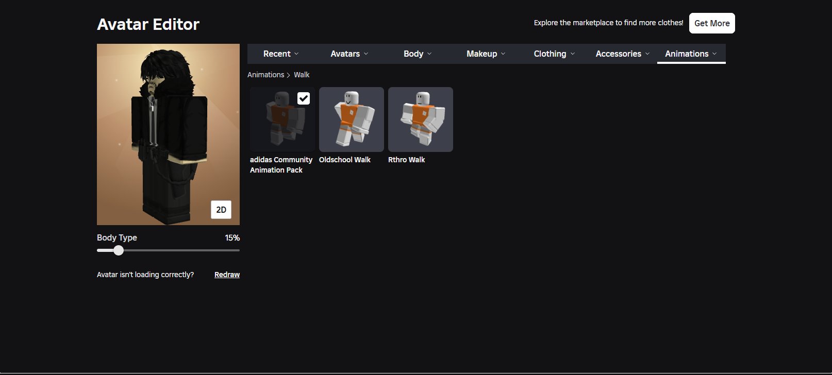Select the Oldschool Walk animation thumbnail
Image resolution: width=832 pixels, height=375 pixels.
coord(352,120)
